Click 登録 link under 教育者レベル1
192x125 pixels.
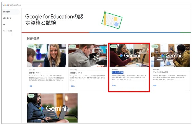pyautogui.click(x=32, y=86)
